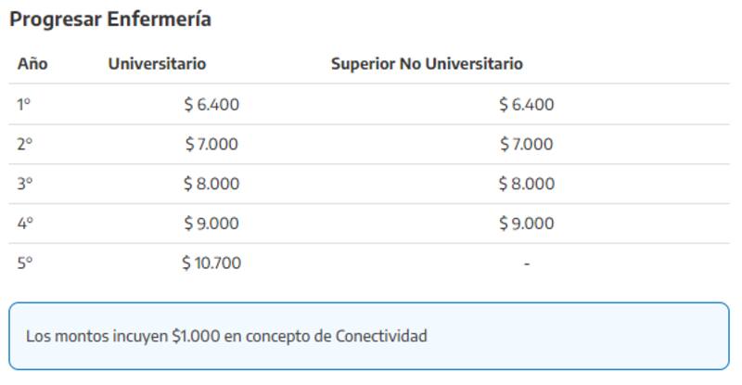The width and height of the screenshot is (742, 385).
Task: Select $7.000 under Superior No Universitario
Action: click(527, 144)
